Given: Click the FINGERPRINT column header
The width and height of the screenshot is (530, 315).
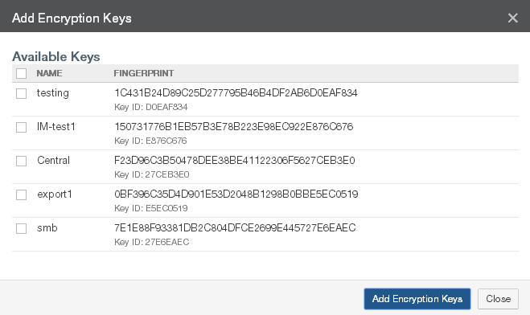Looking at the screenshot, I should [x=144, y=73].
